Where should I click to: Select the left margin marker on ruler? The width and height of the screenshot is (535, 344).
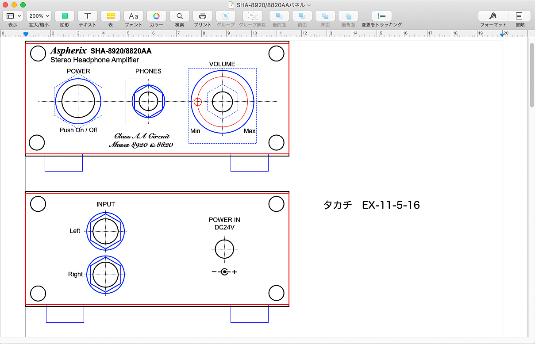[x=26, y=34]
